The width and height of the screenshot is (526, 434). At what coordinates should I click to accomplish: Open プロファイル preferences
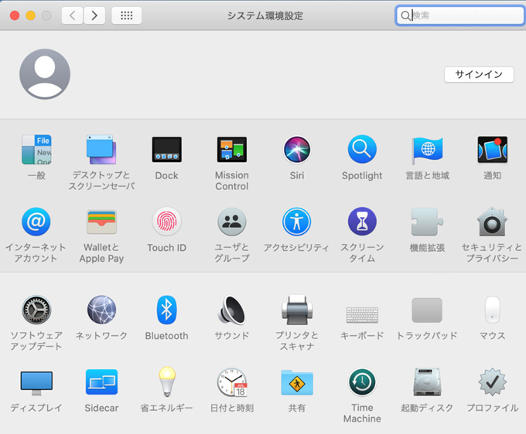pyautogui.click(x=492, y=382)
